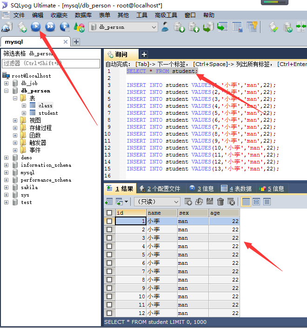Click the Refresh object browser icon

[79, 27]
